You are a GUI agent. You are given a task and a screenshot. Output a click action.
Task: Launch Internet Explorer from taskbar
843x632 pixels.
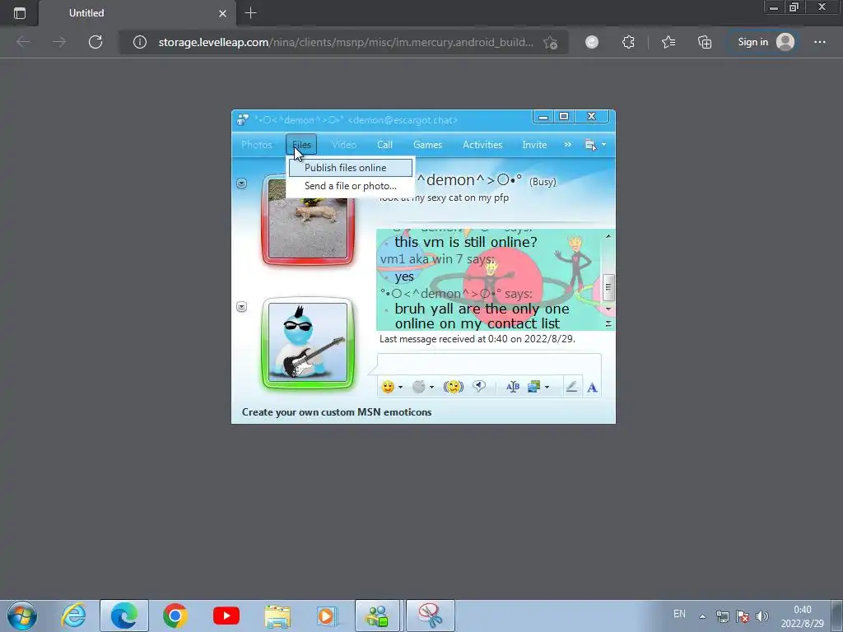tap(73, 616)
